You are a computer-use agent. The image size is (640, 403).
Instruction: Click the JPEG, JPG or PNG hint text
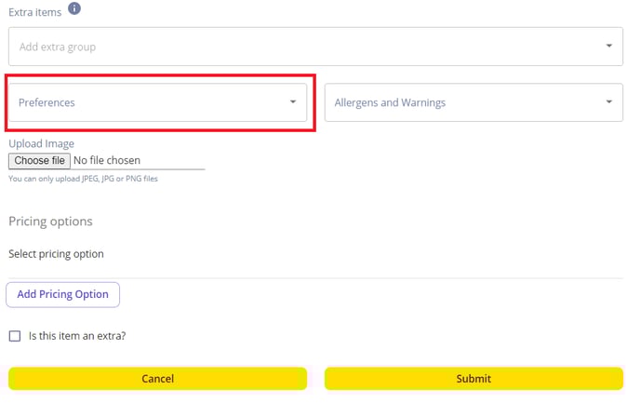click(84, 179)
